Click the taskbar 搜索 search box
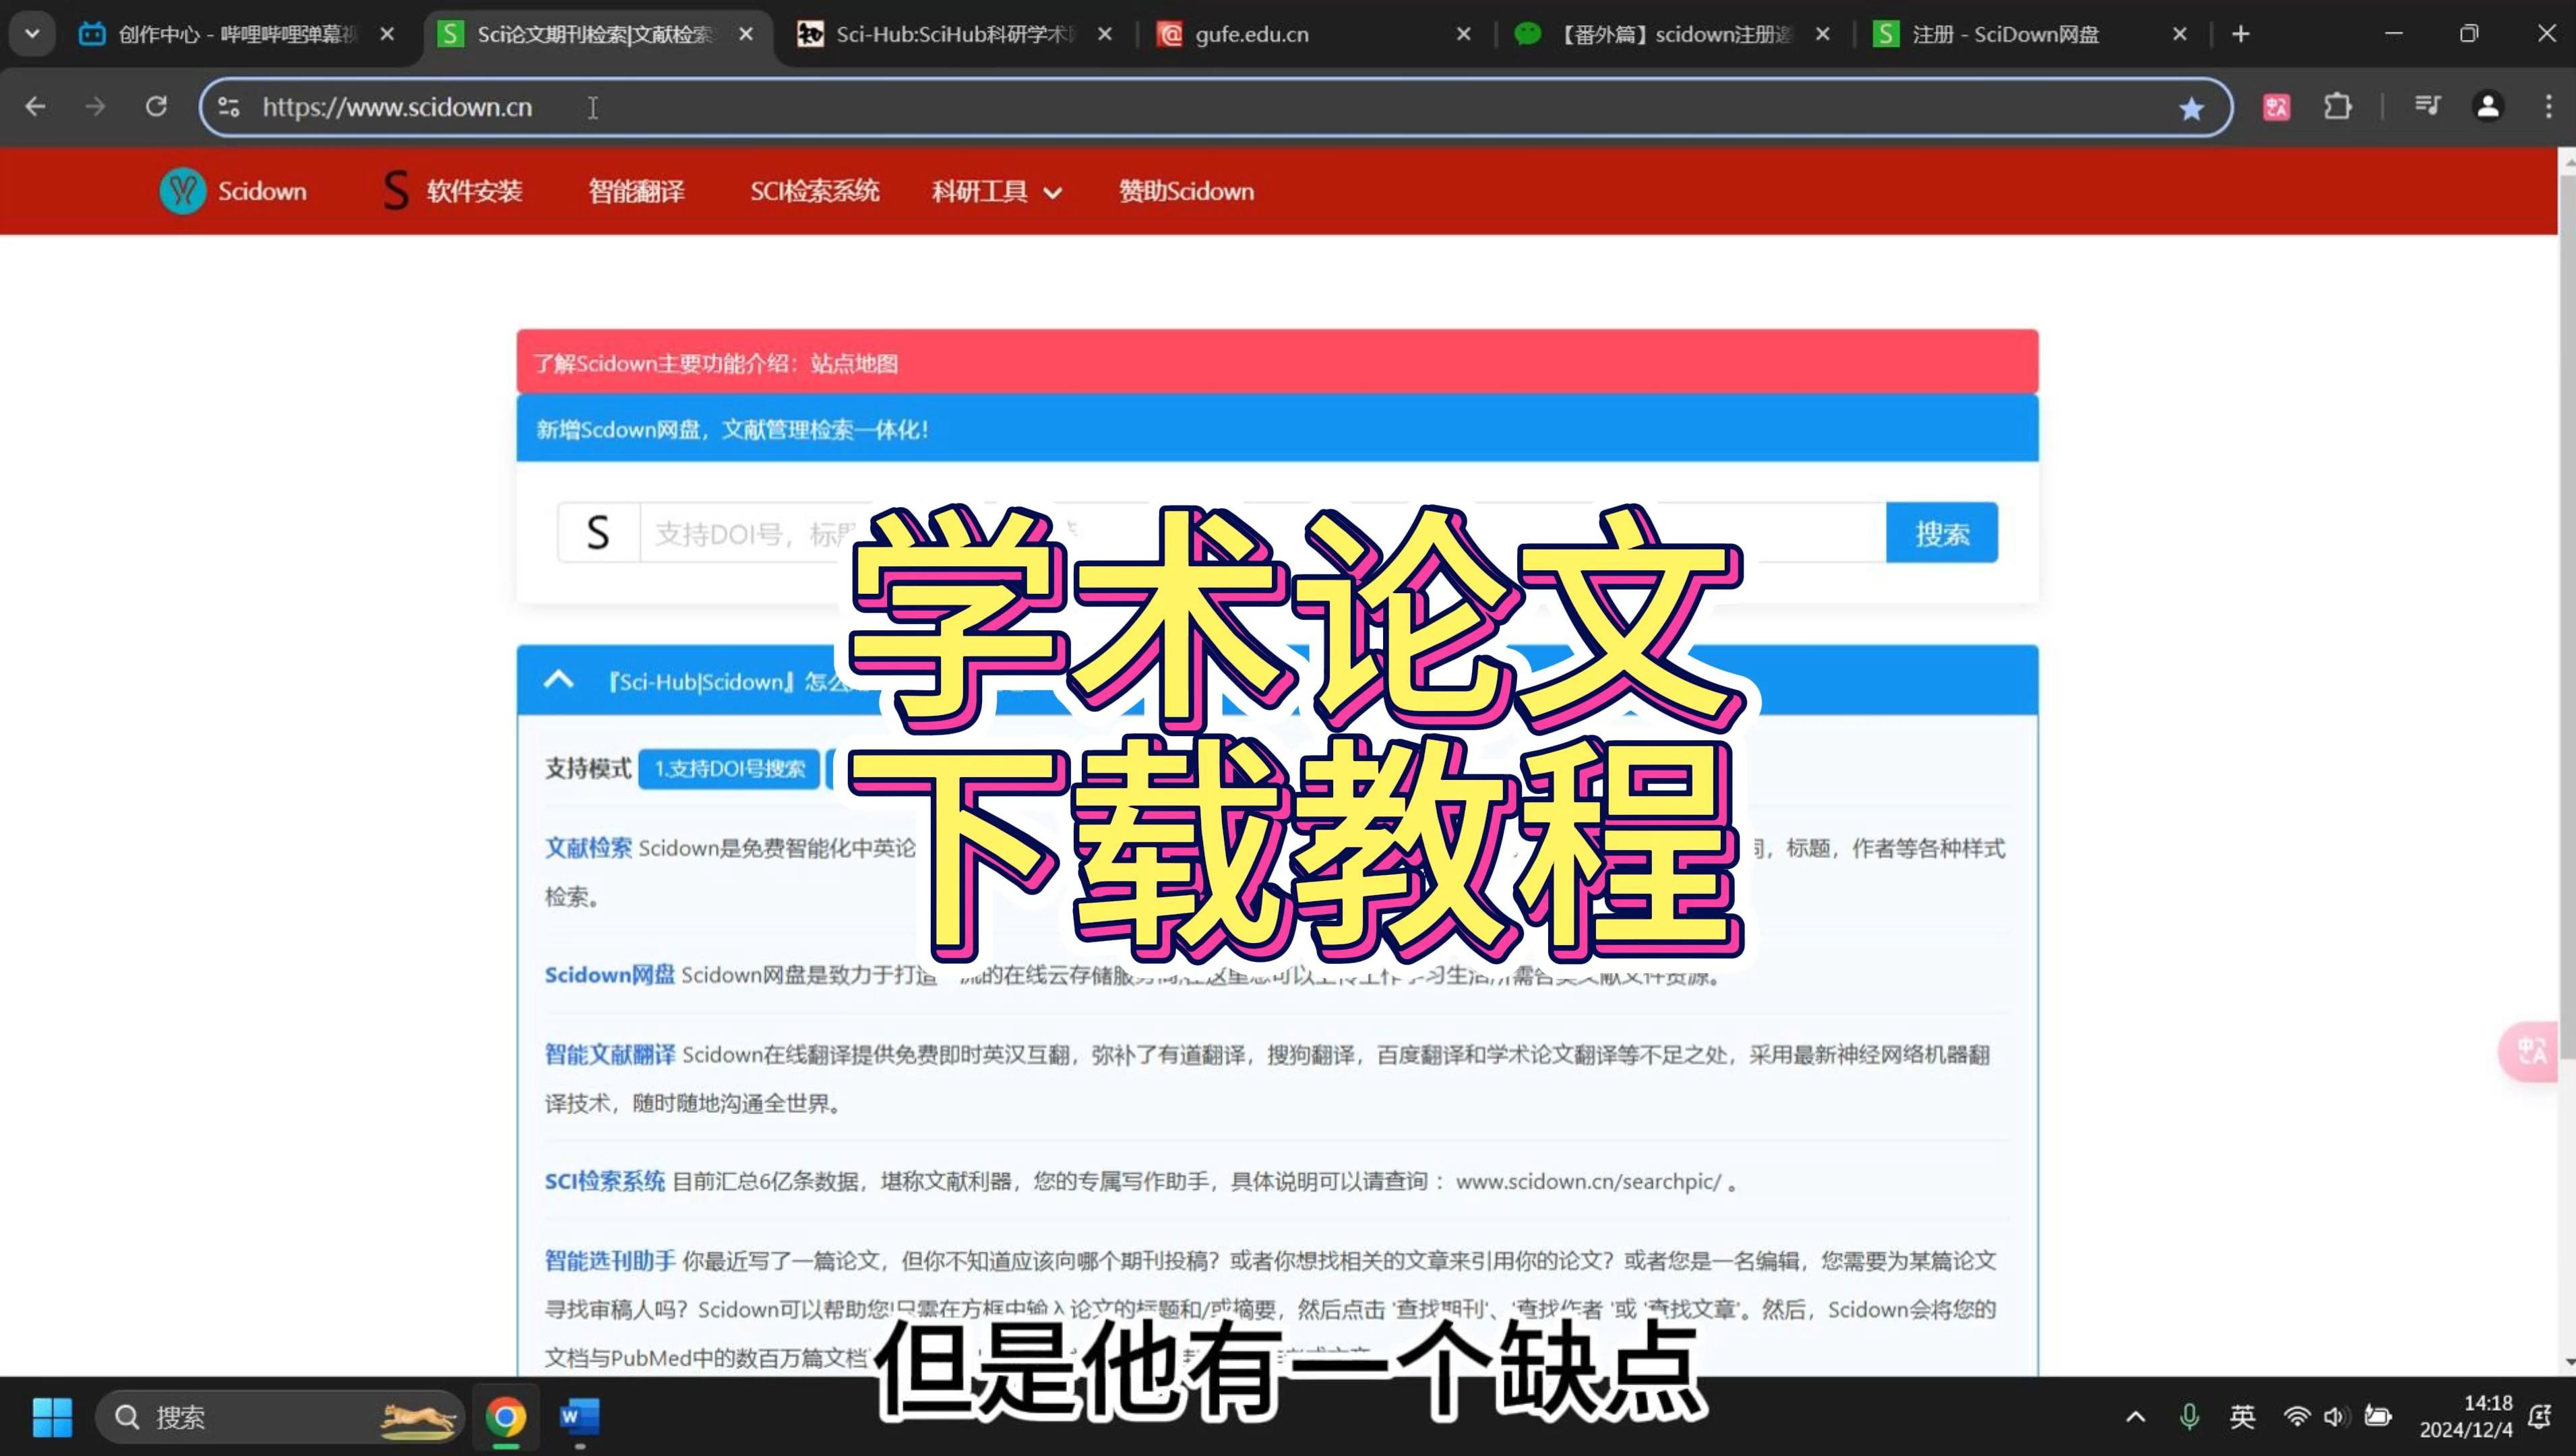This screenshot has width=2576, height=1456. [280, 1416]
